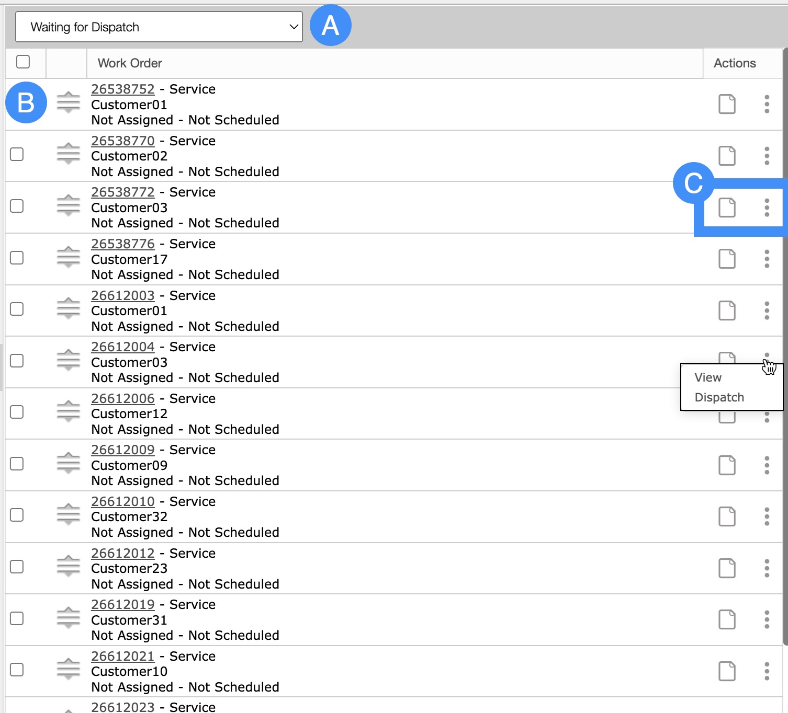Click the Work Order column header
Viewport: 788px width, 713px height.
(x=130, y=63)
